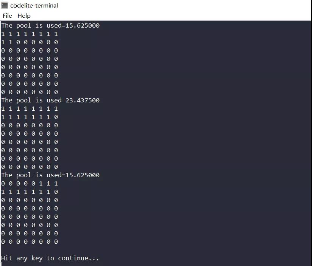The image size is (312, 266).
Task: Click the '1 1 1 1 1 1 1 0' row under third header
Action: 30,192
